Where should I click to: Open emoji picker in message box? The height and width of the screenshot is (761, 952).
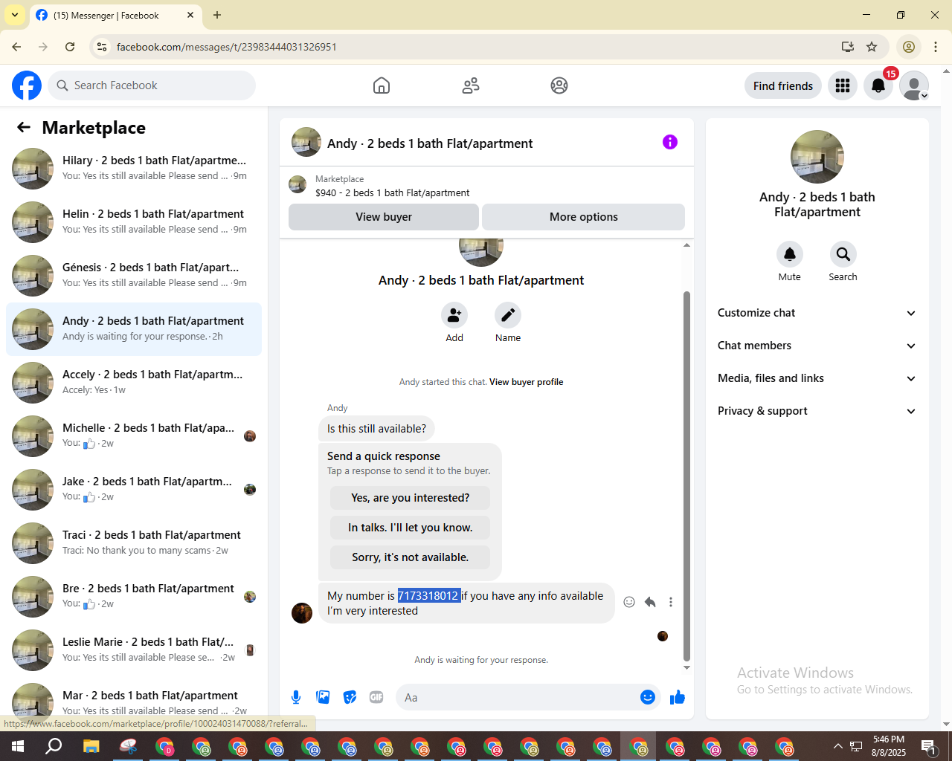648,697
